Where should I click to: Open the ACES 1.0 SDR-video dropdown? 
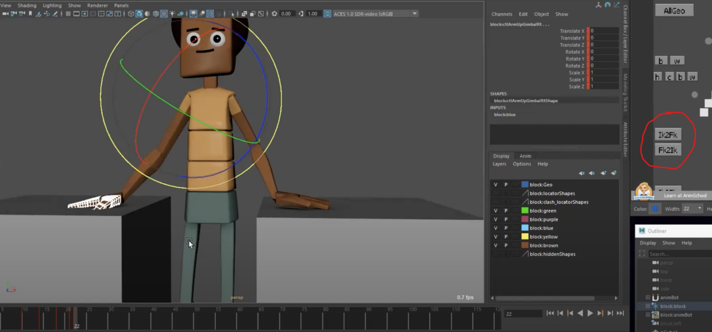tap(414, 14)
